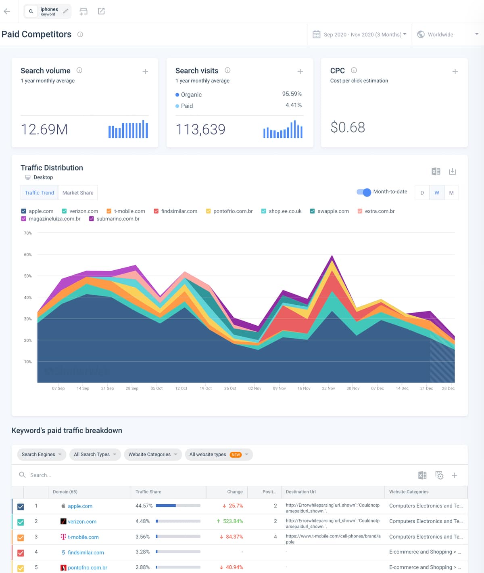Click verizon.com traffic share bar
484x573 pixels.
point(178,521)
